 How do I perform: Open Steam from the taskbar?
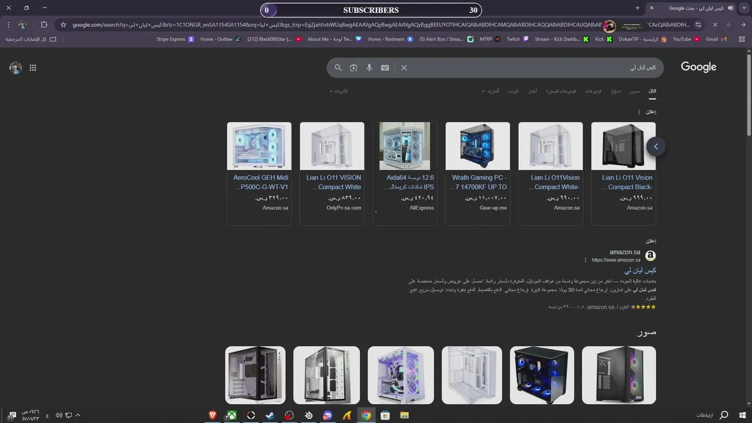(270, 415)
